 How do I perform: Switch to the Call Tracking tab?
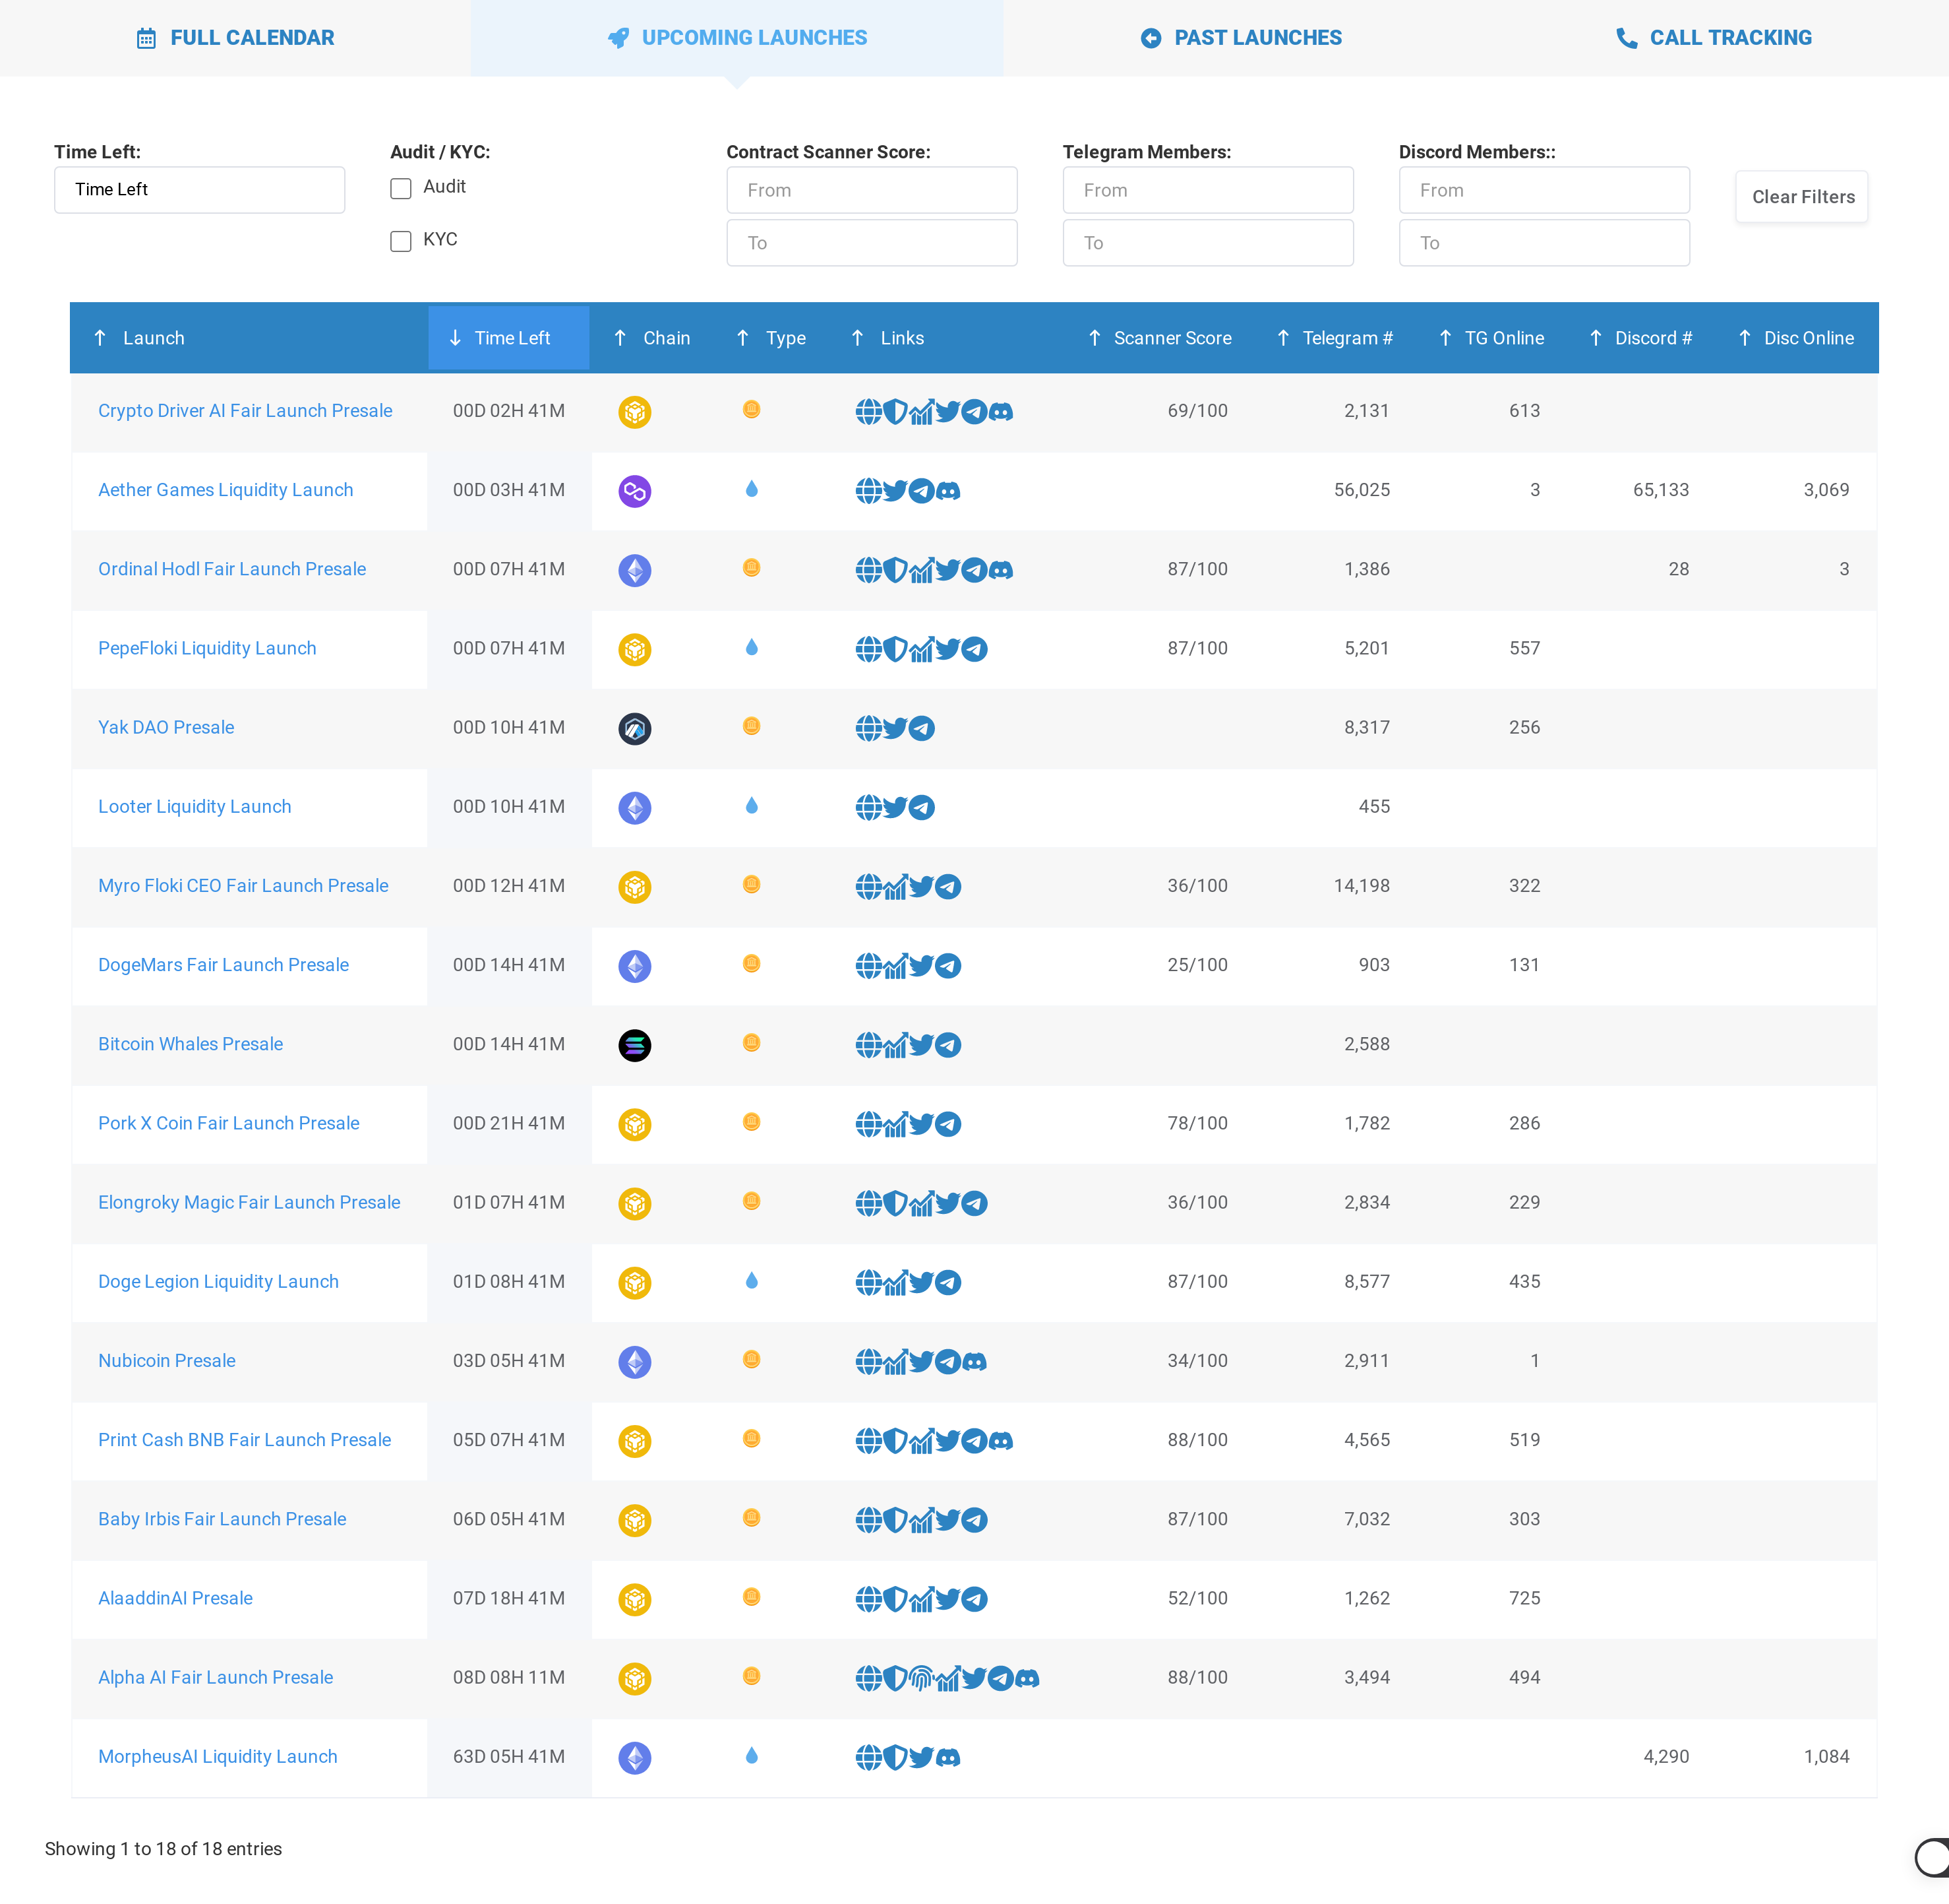pos(1713,38)
